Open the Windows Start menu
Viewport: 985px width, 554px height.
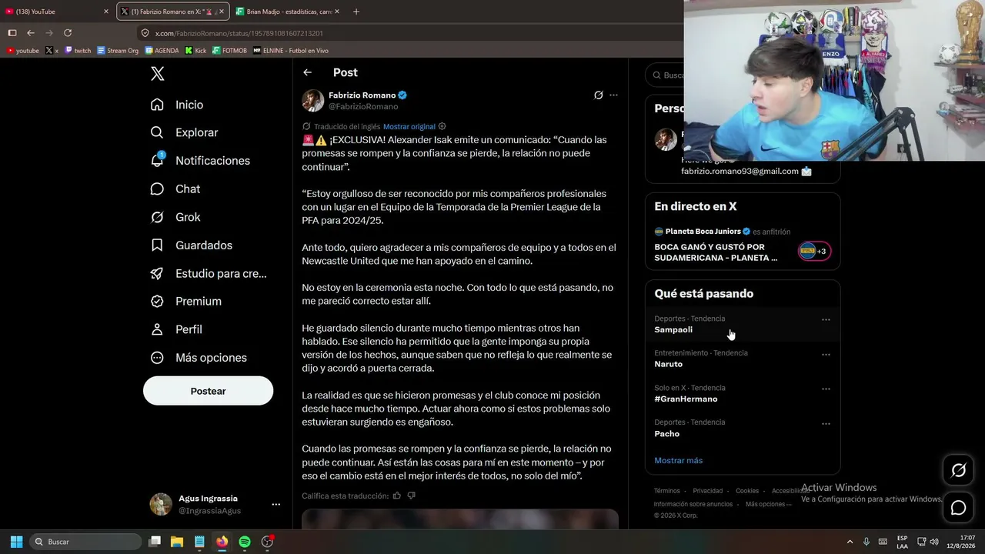(16, 542)
